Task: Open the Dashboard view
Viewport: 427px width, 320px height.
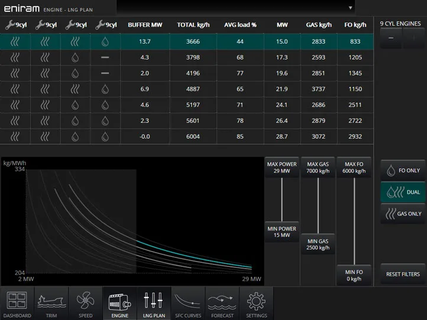Action: (x=17, y=303)
